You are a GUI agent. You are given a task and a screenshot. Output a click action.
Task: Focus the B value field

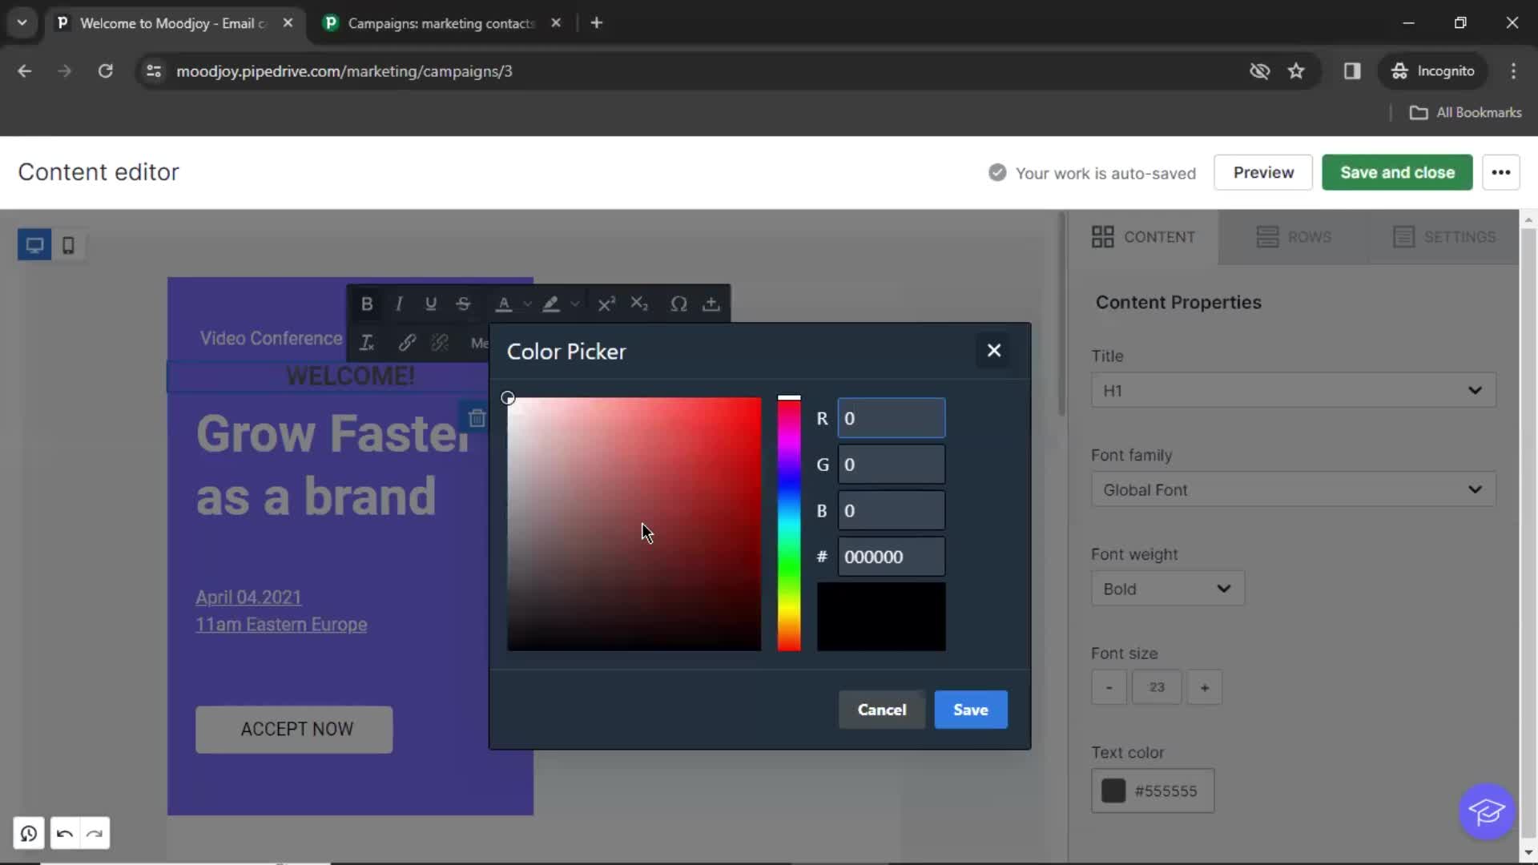tap(892, 511)
